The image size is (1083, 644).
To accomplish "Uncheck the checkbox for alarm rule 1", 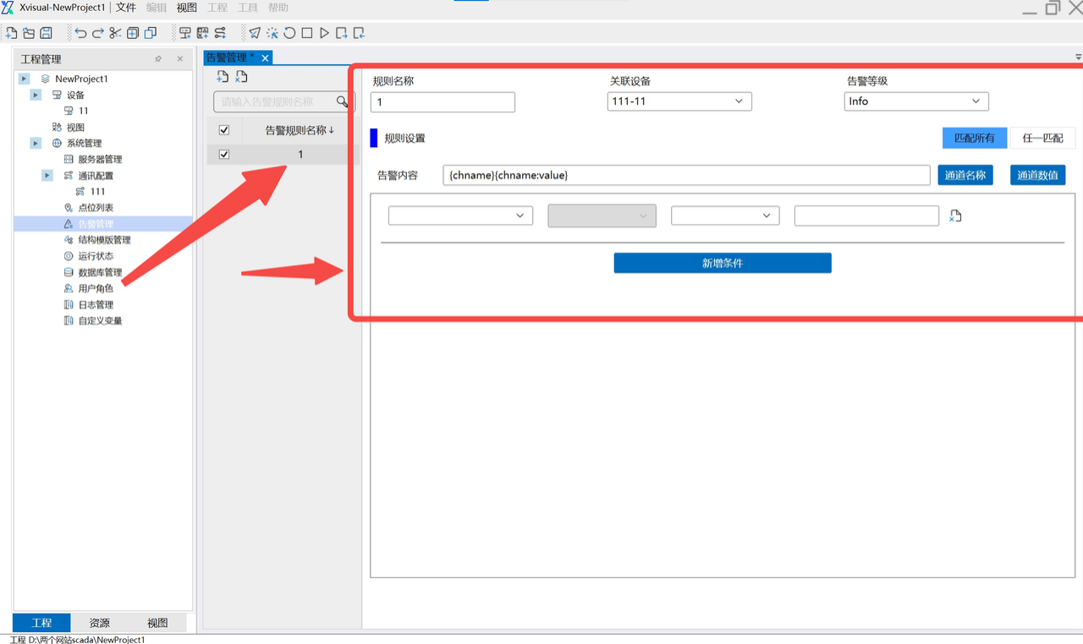I will 224,155.
